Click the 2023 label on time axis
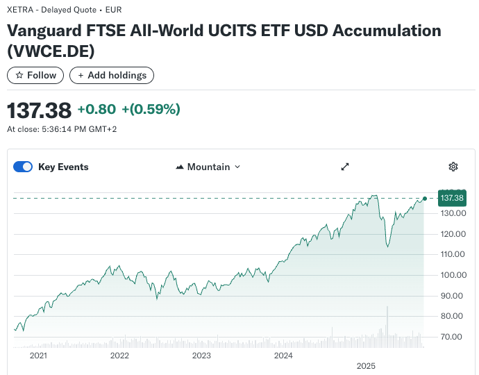This screenshot has height=375, width=479. 201,356
